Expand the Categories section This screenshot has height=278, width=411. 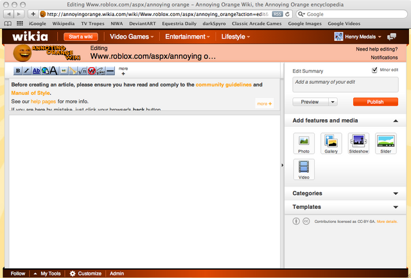coord(396,193)
